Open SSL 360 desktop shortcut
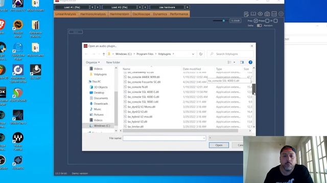 click(35, 72)
